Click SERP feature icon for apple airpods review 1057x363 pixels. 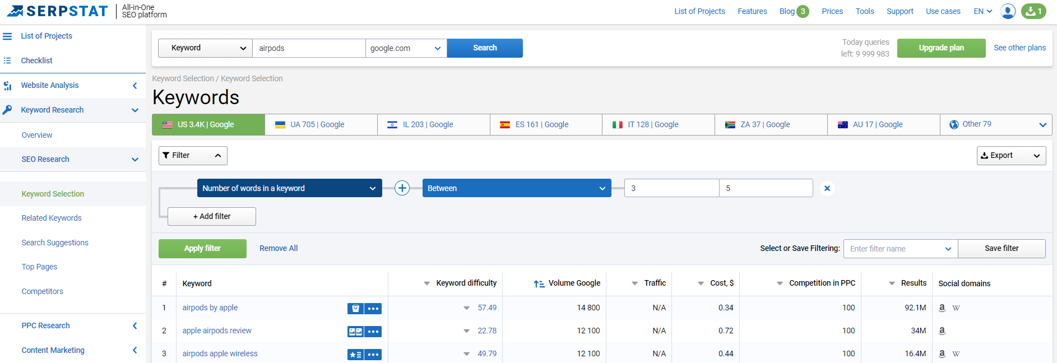click(355, 332)
